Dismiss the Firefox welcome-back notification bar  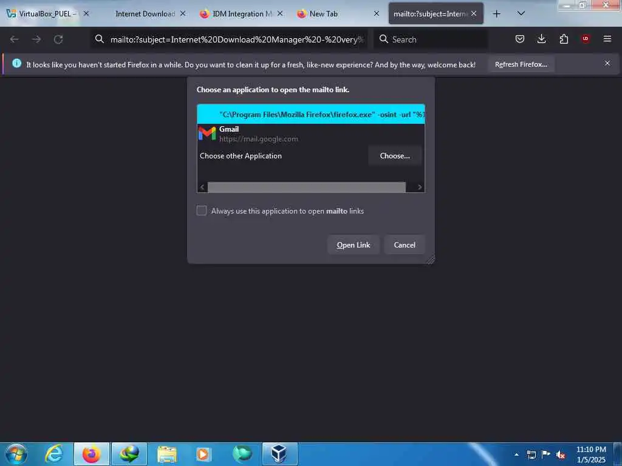pyautogui.click(x=607, y=63)
